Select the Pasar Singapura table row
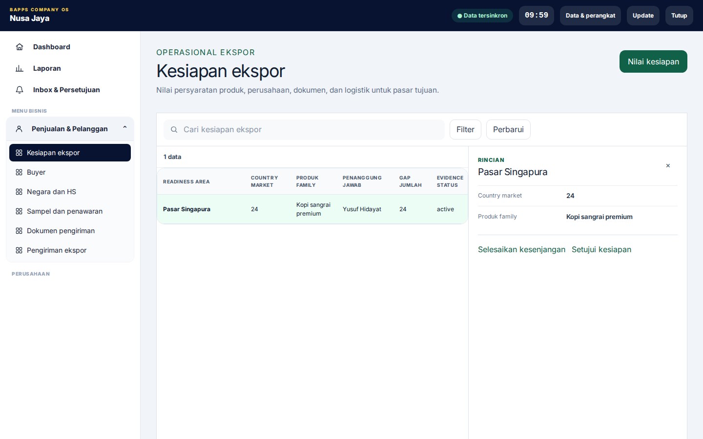This screenshot has width=703, height=439. point(312,209)
